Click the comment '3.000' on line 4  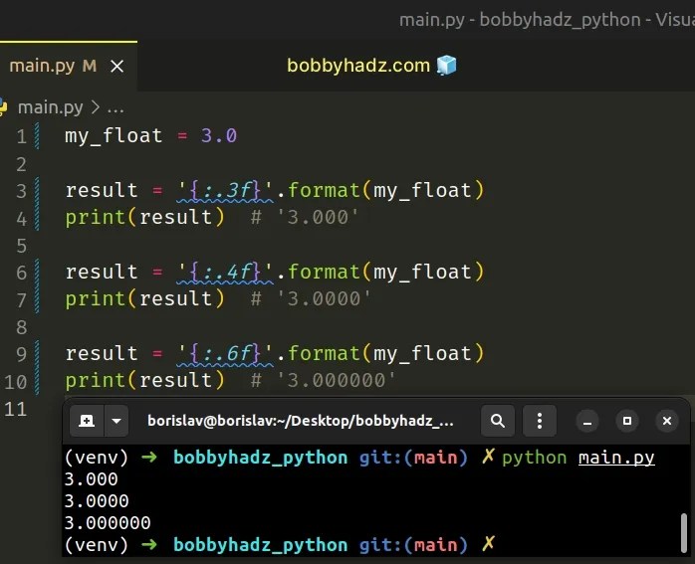coord(305,218)
